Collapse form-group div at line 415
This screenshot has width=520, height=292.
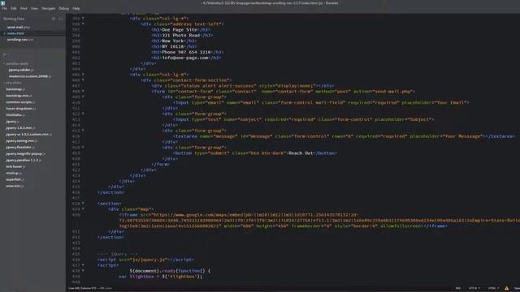pos(83,131)
